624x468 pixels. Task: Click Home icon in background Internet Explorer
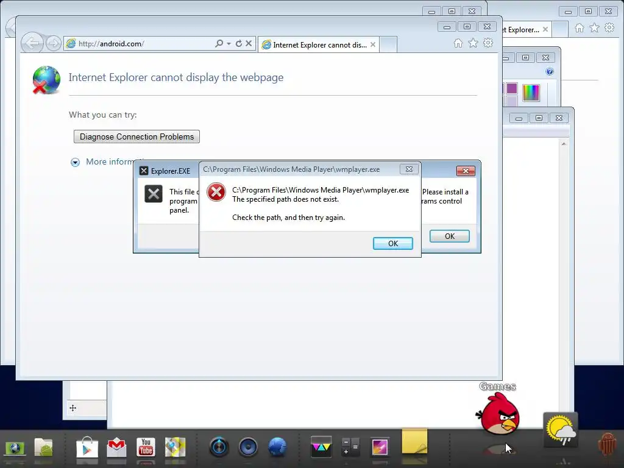point(580,28)
